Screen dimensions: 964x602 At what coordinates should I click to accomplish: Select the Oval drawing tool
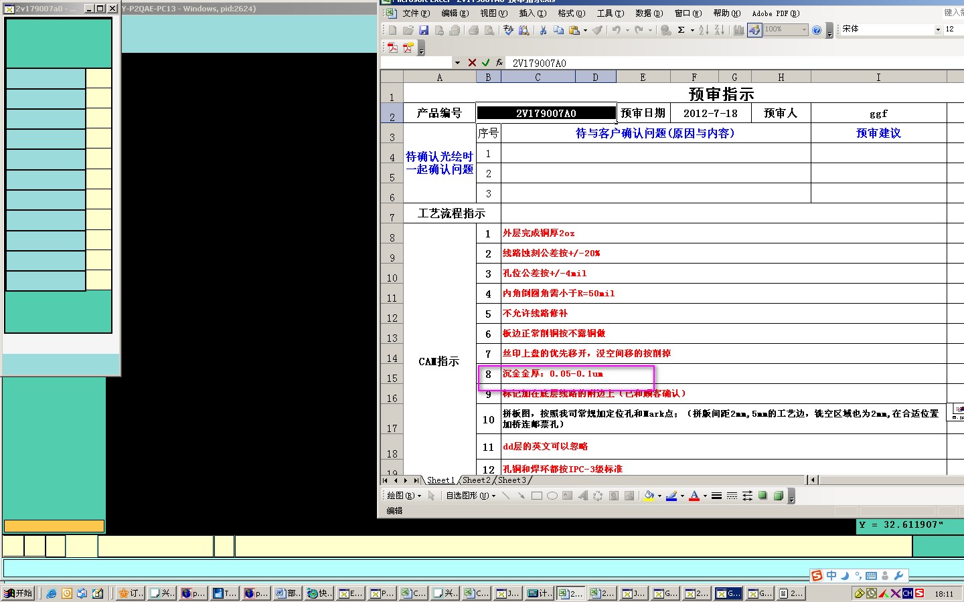[x=552, y=496]
